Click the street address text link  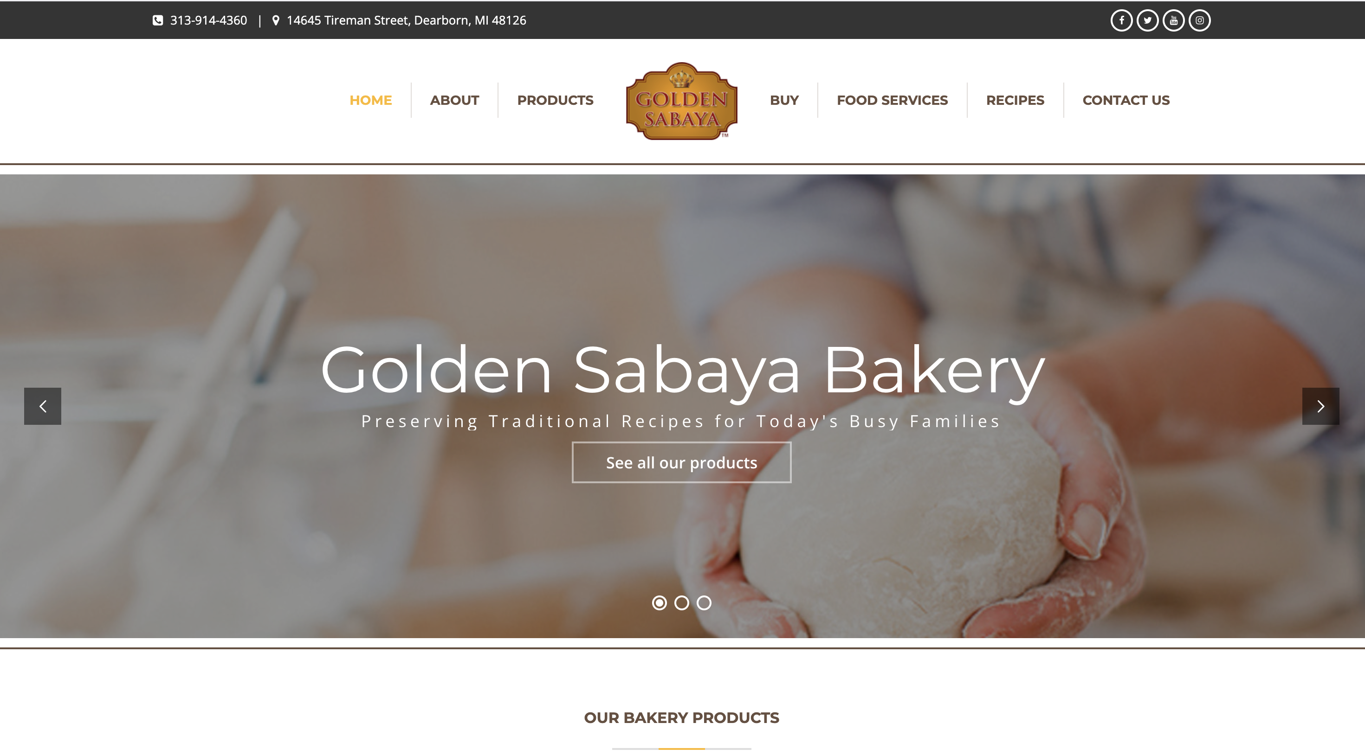click(x=406, y=20)
